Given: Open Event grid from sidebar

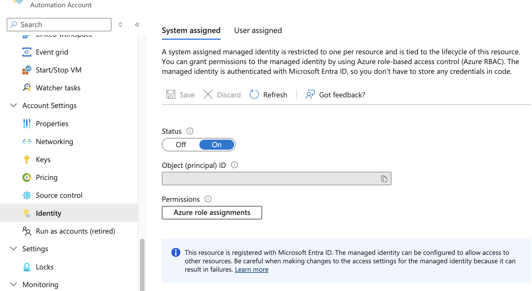Looking at the screenshot, I should coord(52,52).
